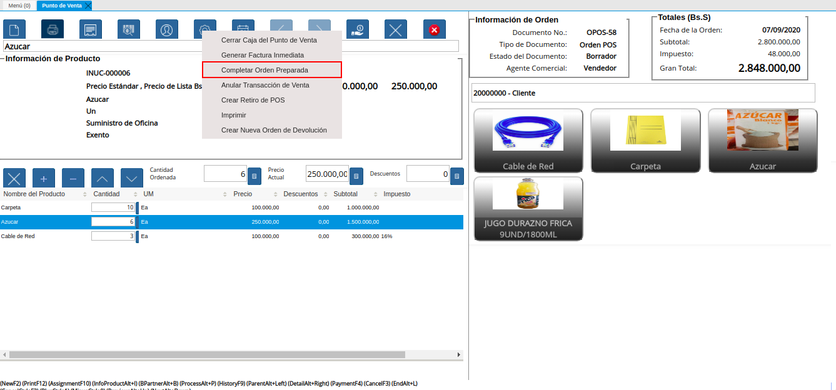Sort the Precio column

pyautogui.click(x=243, y=194)
